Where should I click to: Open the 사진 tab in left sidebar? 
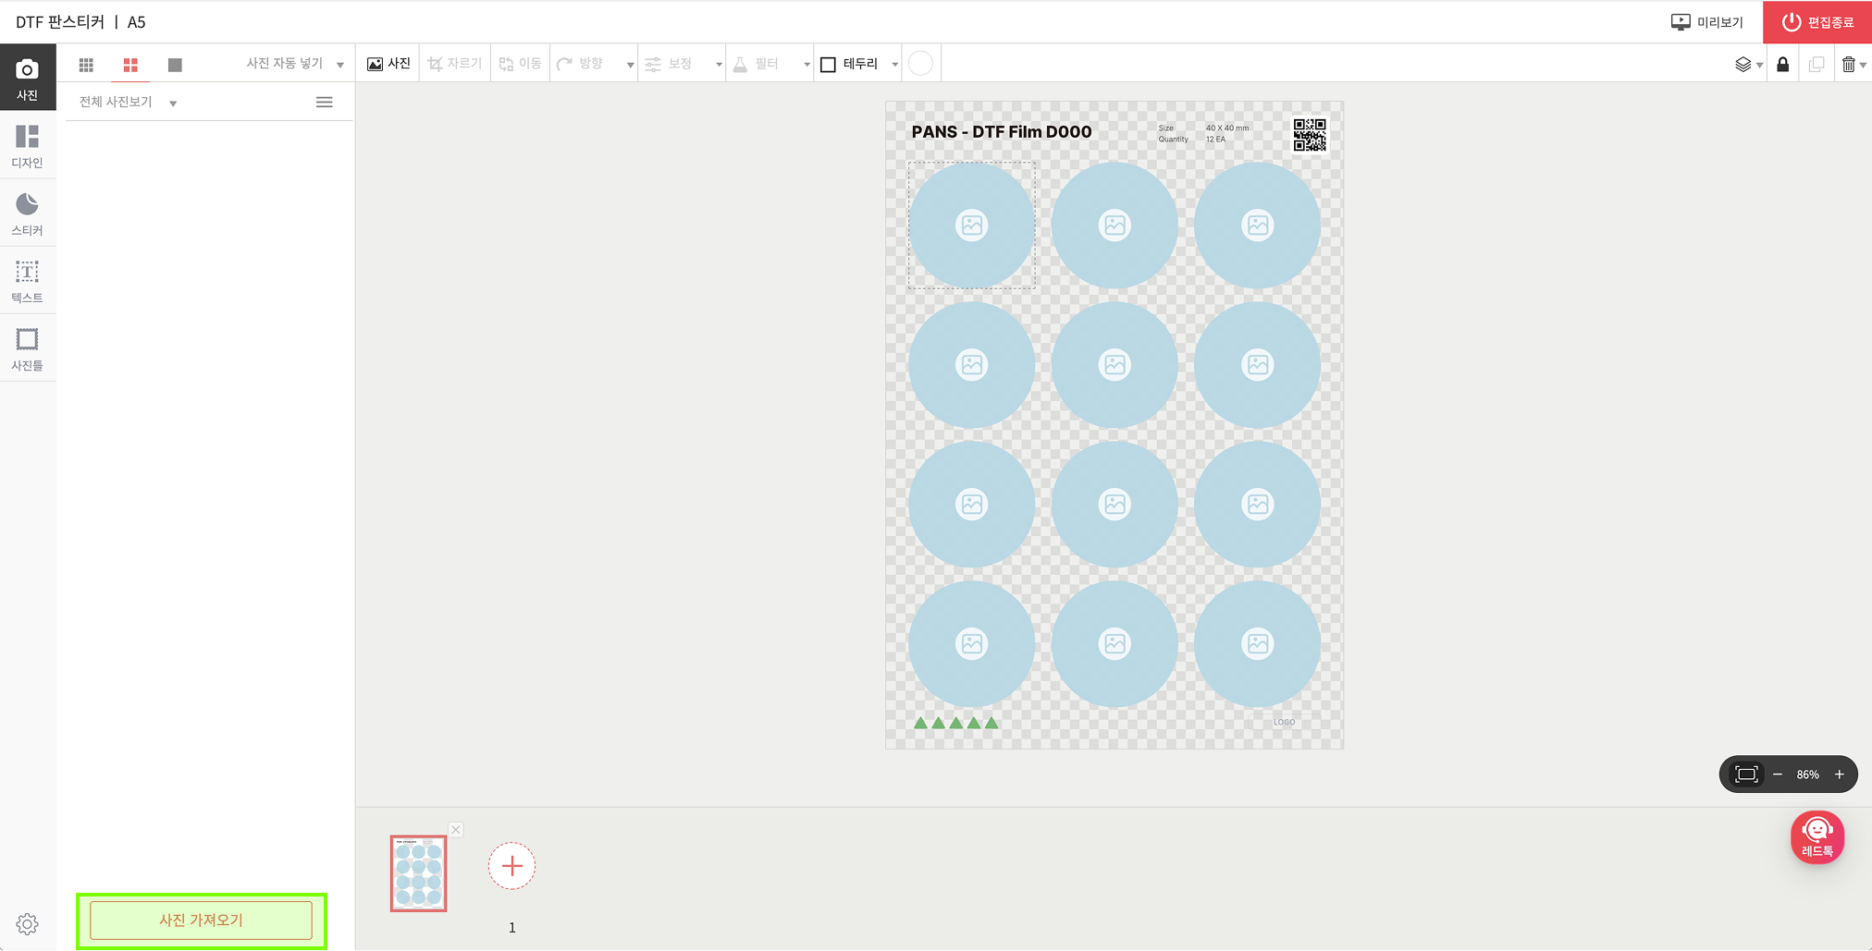27,79
